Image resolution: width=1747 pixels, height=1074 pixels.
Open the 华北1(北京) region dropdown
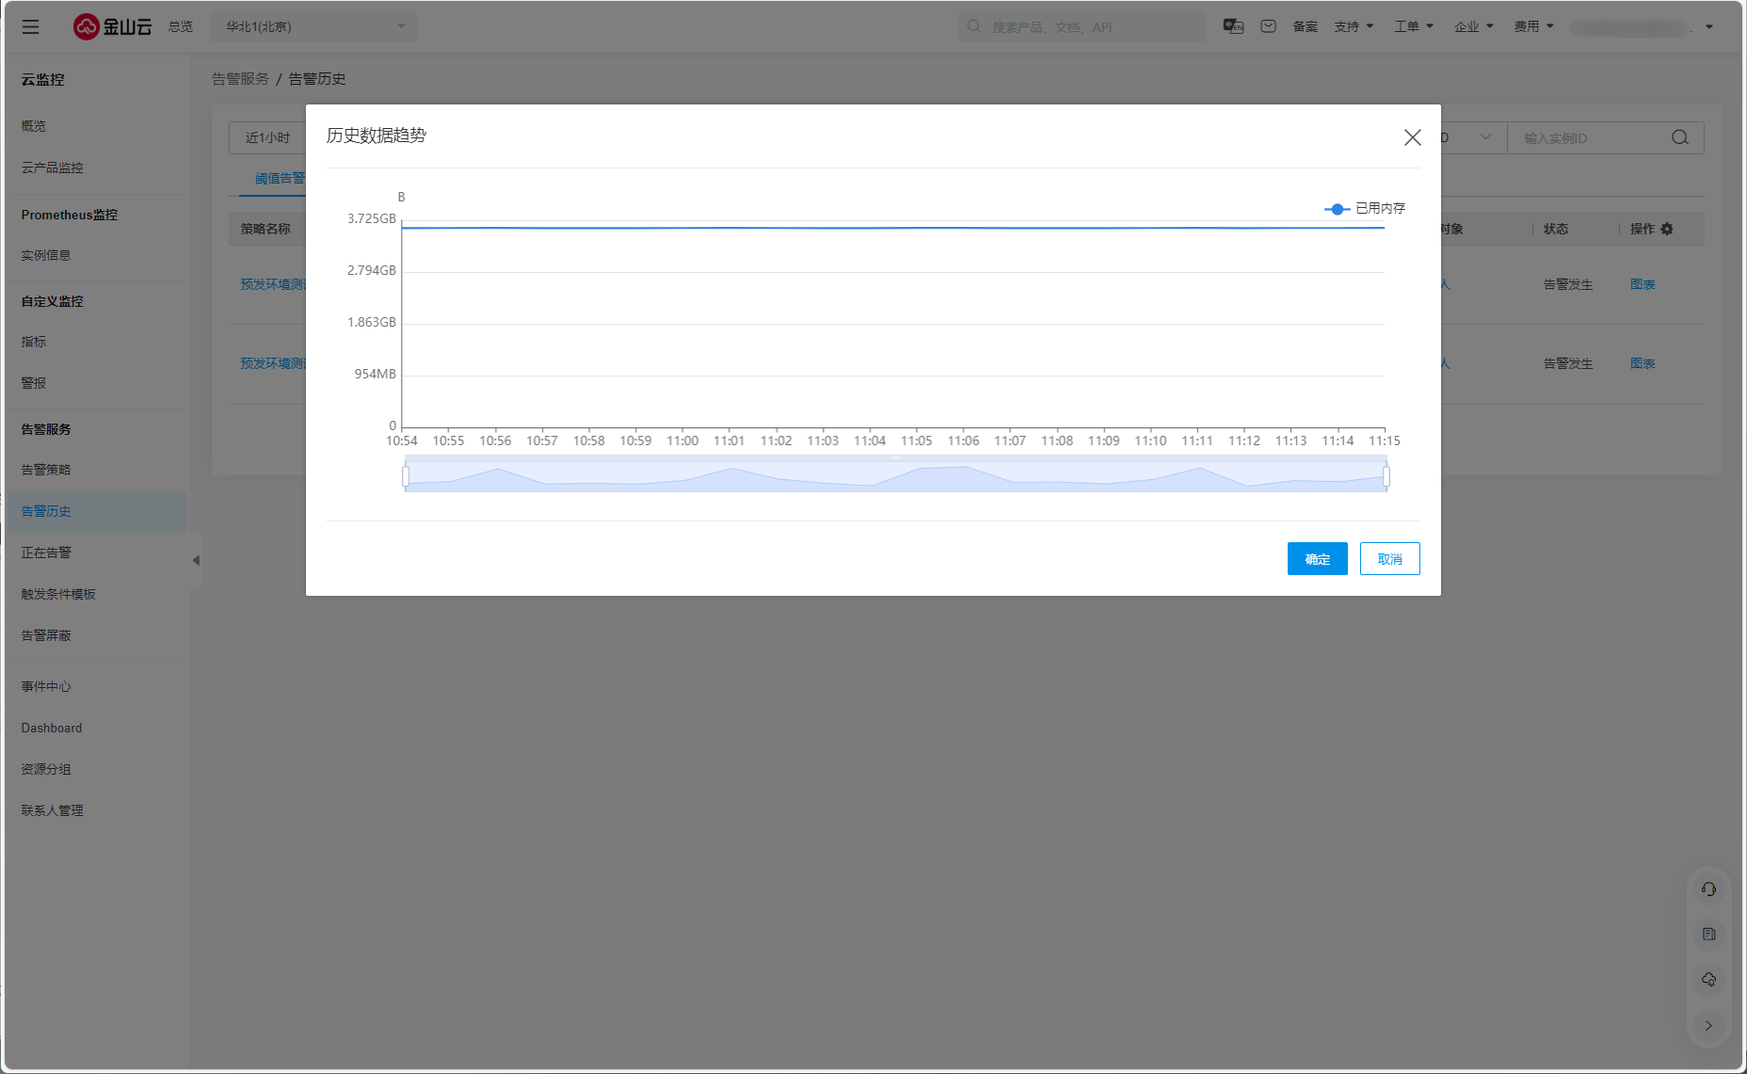click(313, 26)
